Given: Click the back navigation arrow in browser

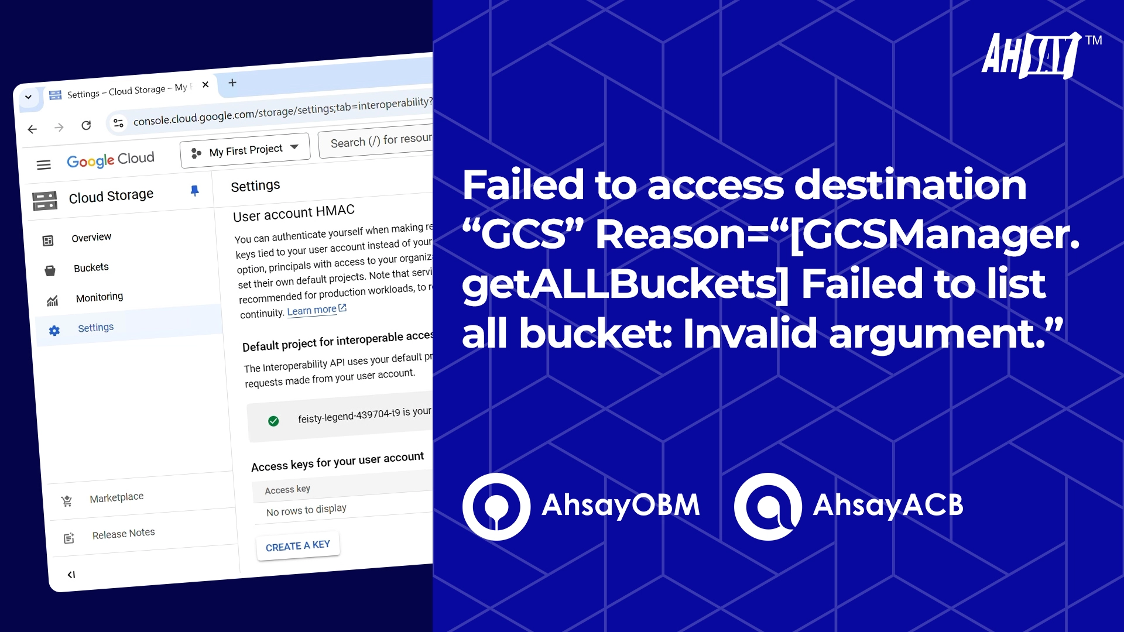Looking at the screenshot, I should click(x=31, y=125).
